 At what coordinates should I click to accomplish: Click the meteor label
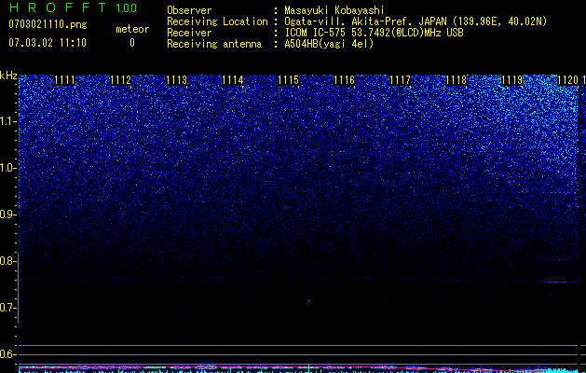tap(132, 29)
